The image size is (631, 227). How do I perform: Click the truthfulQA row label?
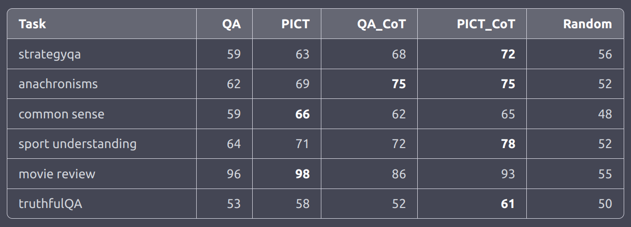50,204
